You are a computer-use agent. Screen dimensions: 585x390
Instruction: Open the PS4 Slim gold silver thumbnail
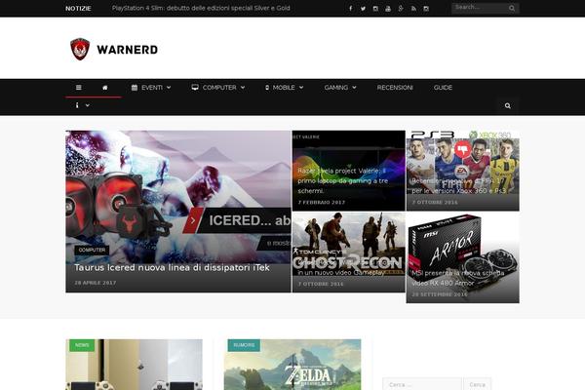(134, 365)
